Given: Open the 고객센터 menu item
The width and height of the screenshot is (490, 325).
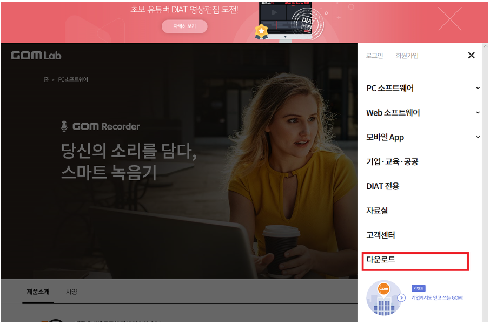Looking at the screenshot, I should [x=381, y=235].
